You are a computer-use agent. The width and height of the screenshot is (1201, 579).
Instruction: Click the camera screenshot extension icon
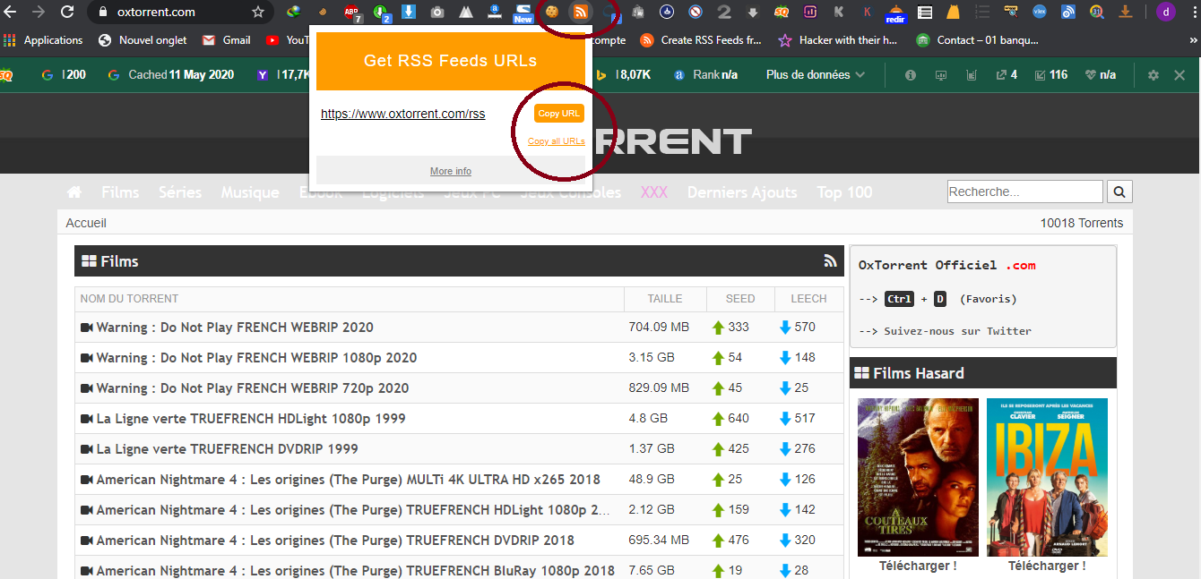coord(436,13)
